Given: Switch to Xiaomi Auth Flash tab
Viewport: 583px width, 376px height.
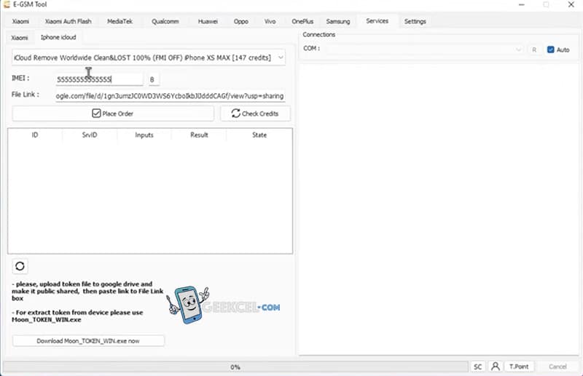Looking at the screenshot, I should pos(68,22).
